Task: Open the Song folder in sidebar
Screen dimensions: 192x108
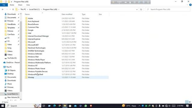Action: point(9,48)
